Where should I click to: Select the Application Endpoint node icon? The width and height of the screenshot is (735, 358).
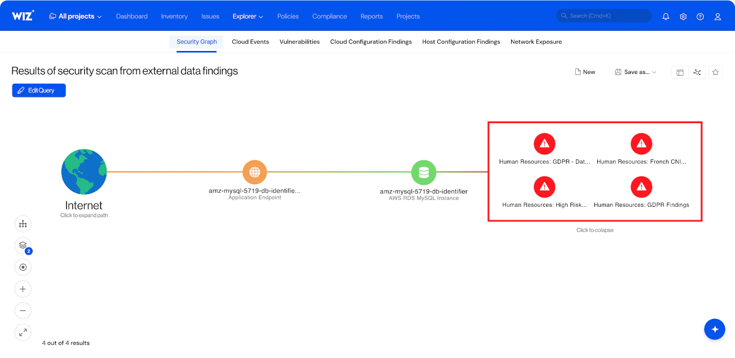255,172
